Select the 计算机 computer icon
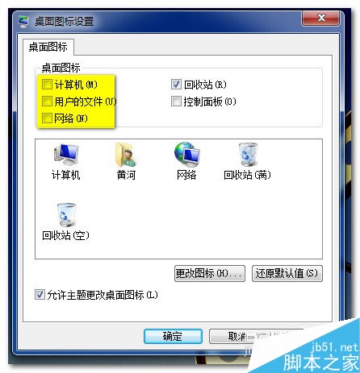The height and width of the screenshot is (373, 360). tap(66, 155)
